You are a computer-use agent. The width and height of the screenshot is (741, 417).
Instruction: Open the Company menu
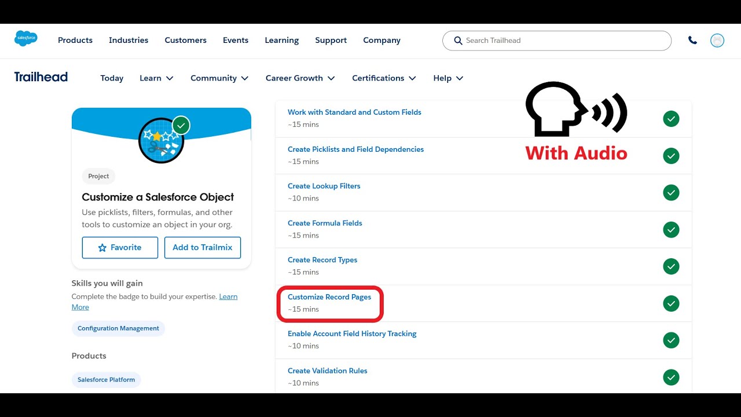(381, 41)
